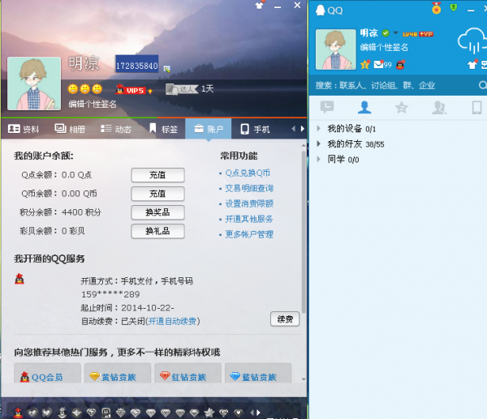The width and height of the screenshot is (487, 419).
Task: Click the 换礼品 button
Action: 157,231
